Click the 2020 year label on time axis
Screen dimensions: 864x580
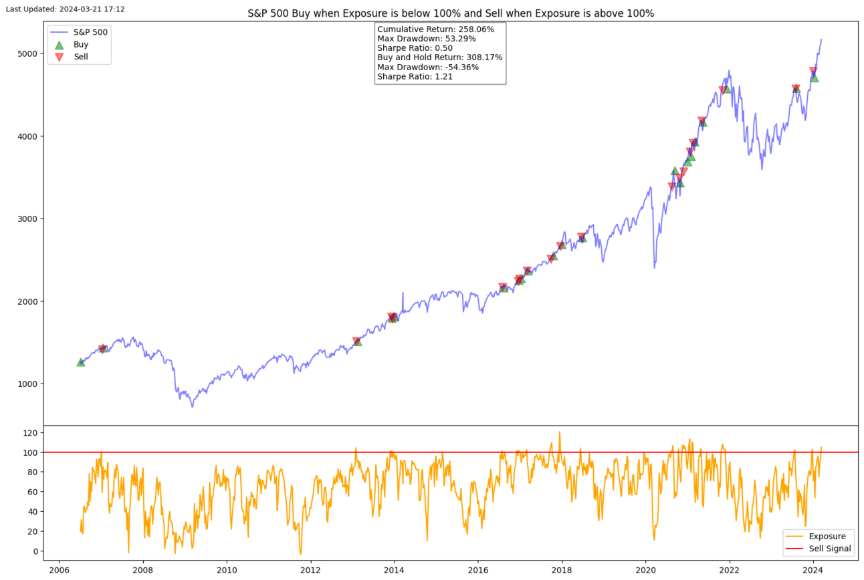645,571
